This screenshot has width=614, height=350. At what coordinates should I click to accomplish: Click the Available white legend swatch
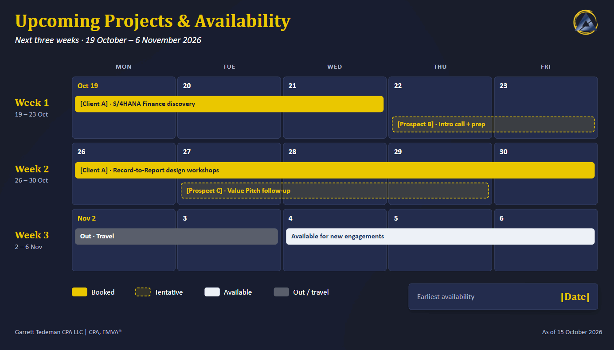[x=212, y=292]
